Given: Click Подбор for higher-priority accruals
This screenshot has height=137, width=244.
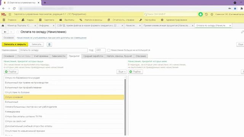Looking at the screenshot, I should [x=11, y=72].
